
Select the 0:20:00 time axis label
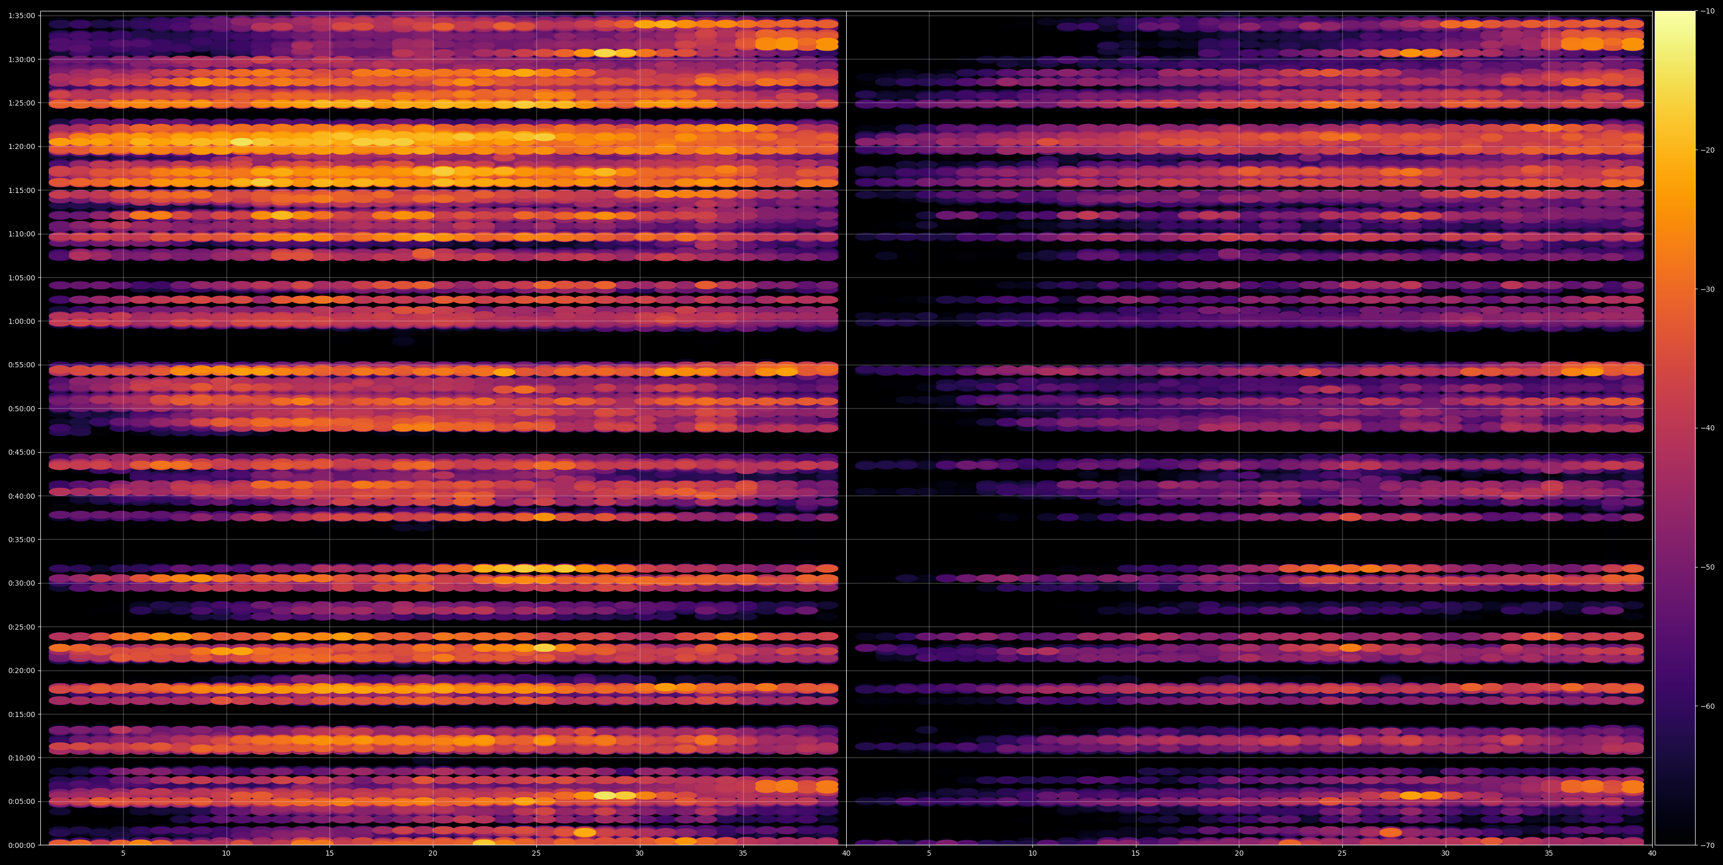click(21, 670)
